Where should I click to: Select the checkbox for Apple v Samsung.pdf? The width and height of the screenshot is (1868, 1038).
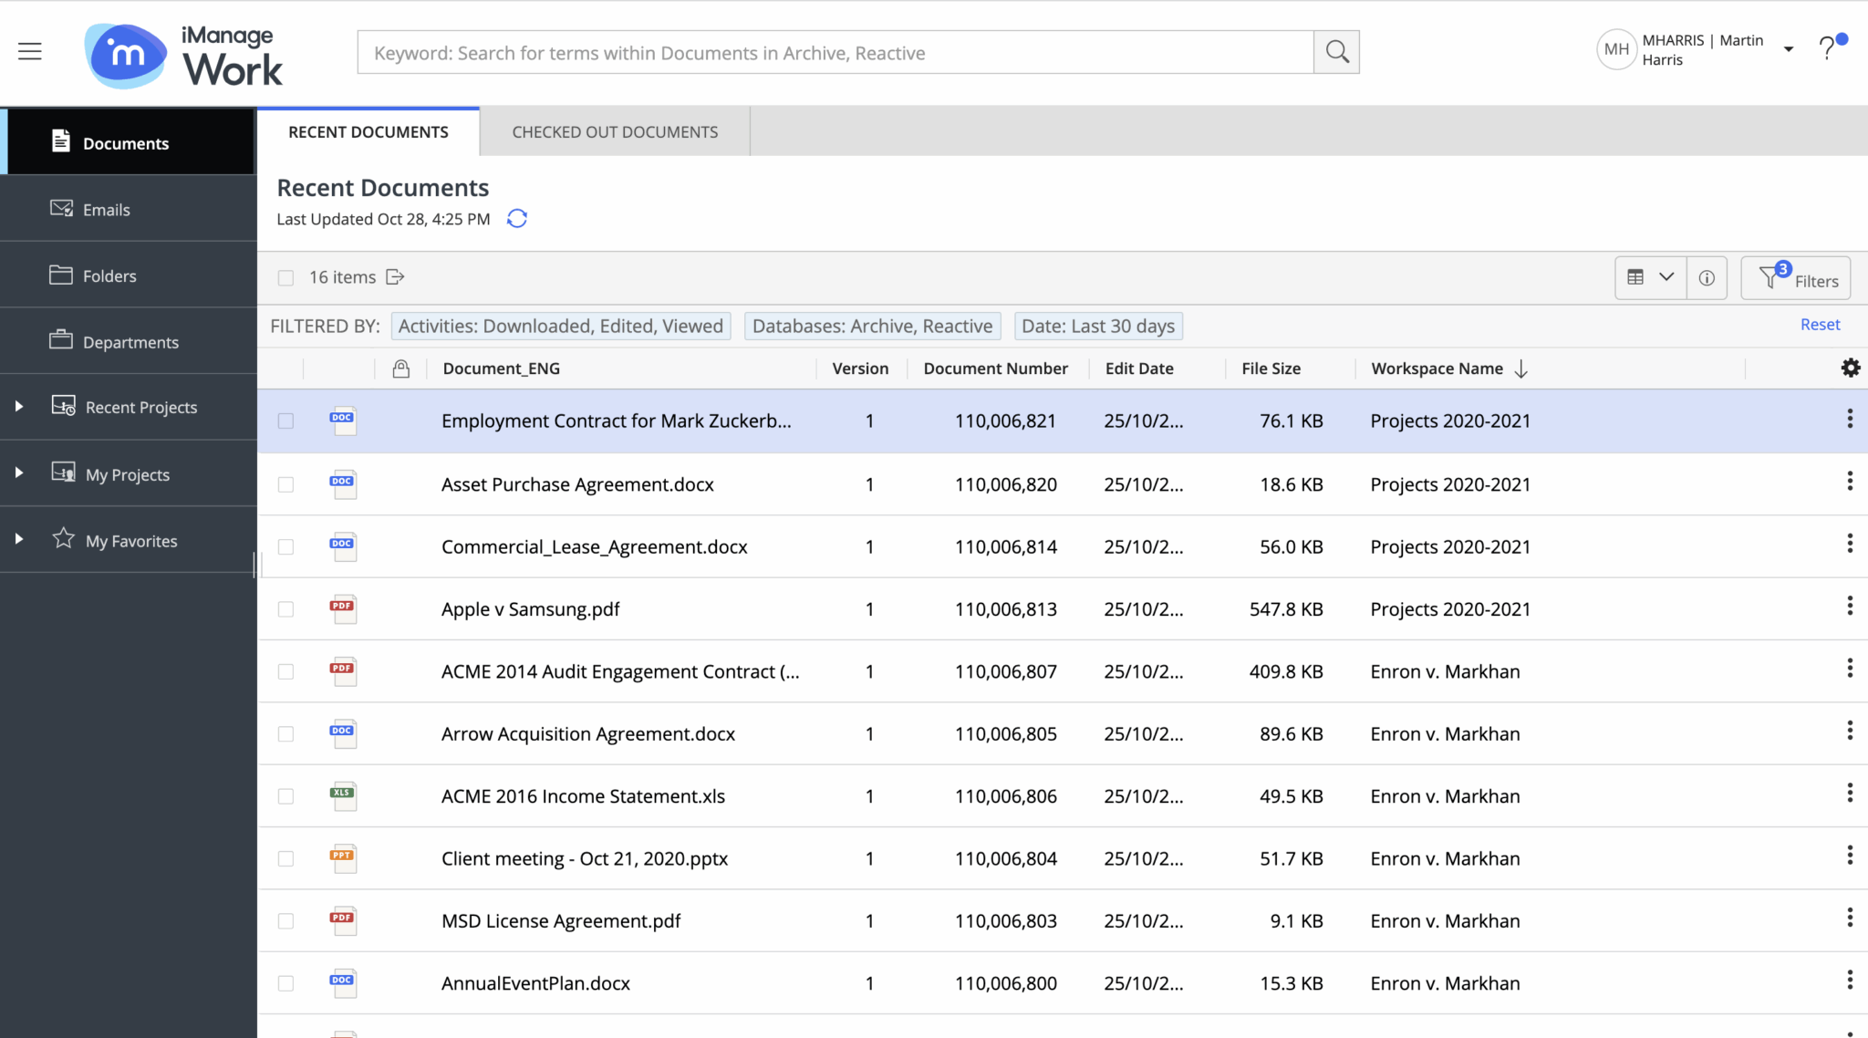[x=285, y=608]
